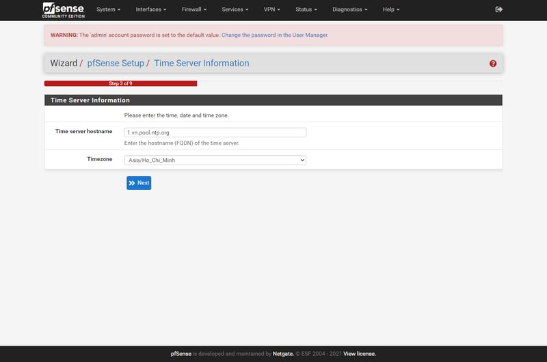The height and width of the screenshot is (362, 547).
Task: Click the Time Server Information breadcrumb link
Action: point(202,63)
